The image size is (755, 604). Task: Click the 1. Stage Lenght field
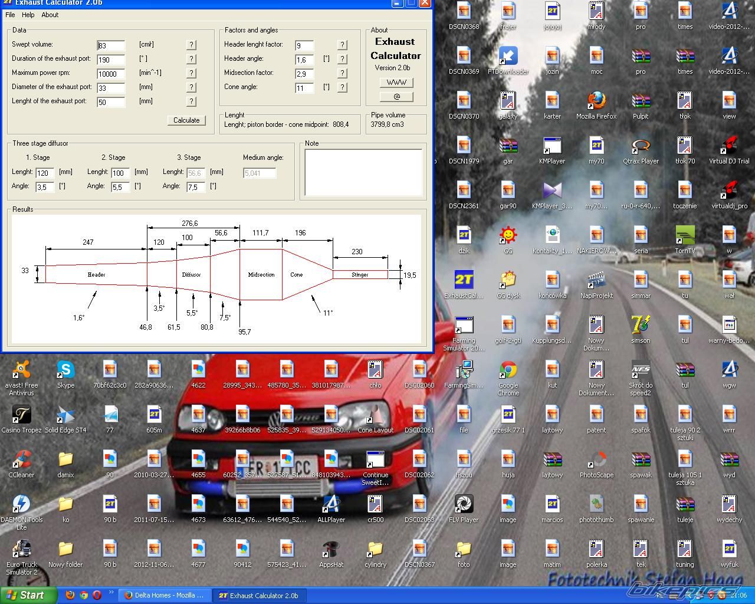[45, 173]
